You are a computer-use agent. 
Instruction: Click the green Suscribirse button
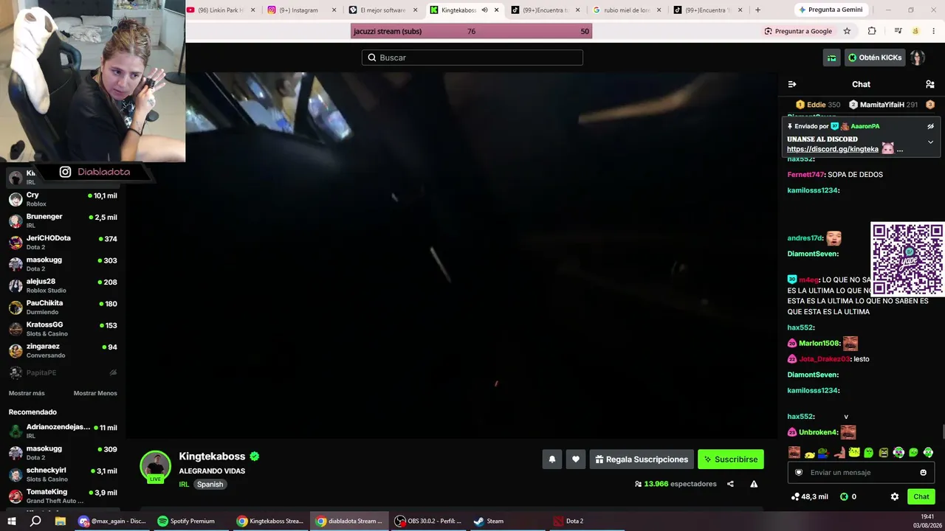[731, 459]
